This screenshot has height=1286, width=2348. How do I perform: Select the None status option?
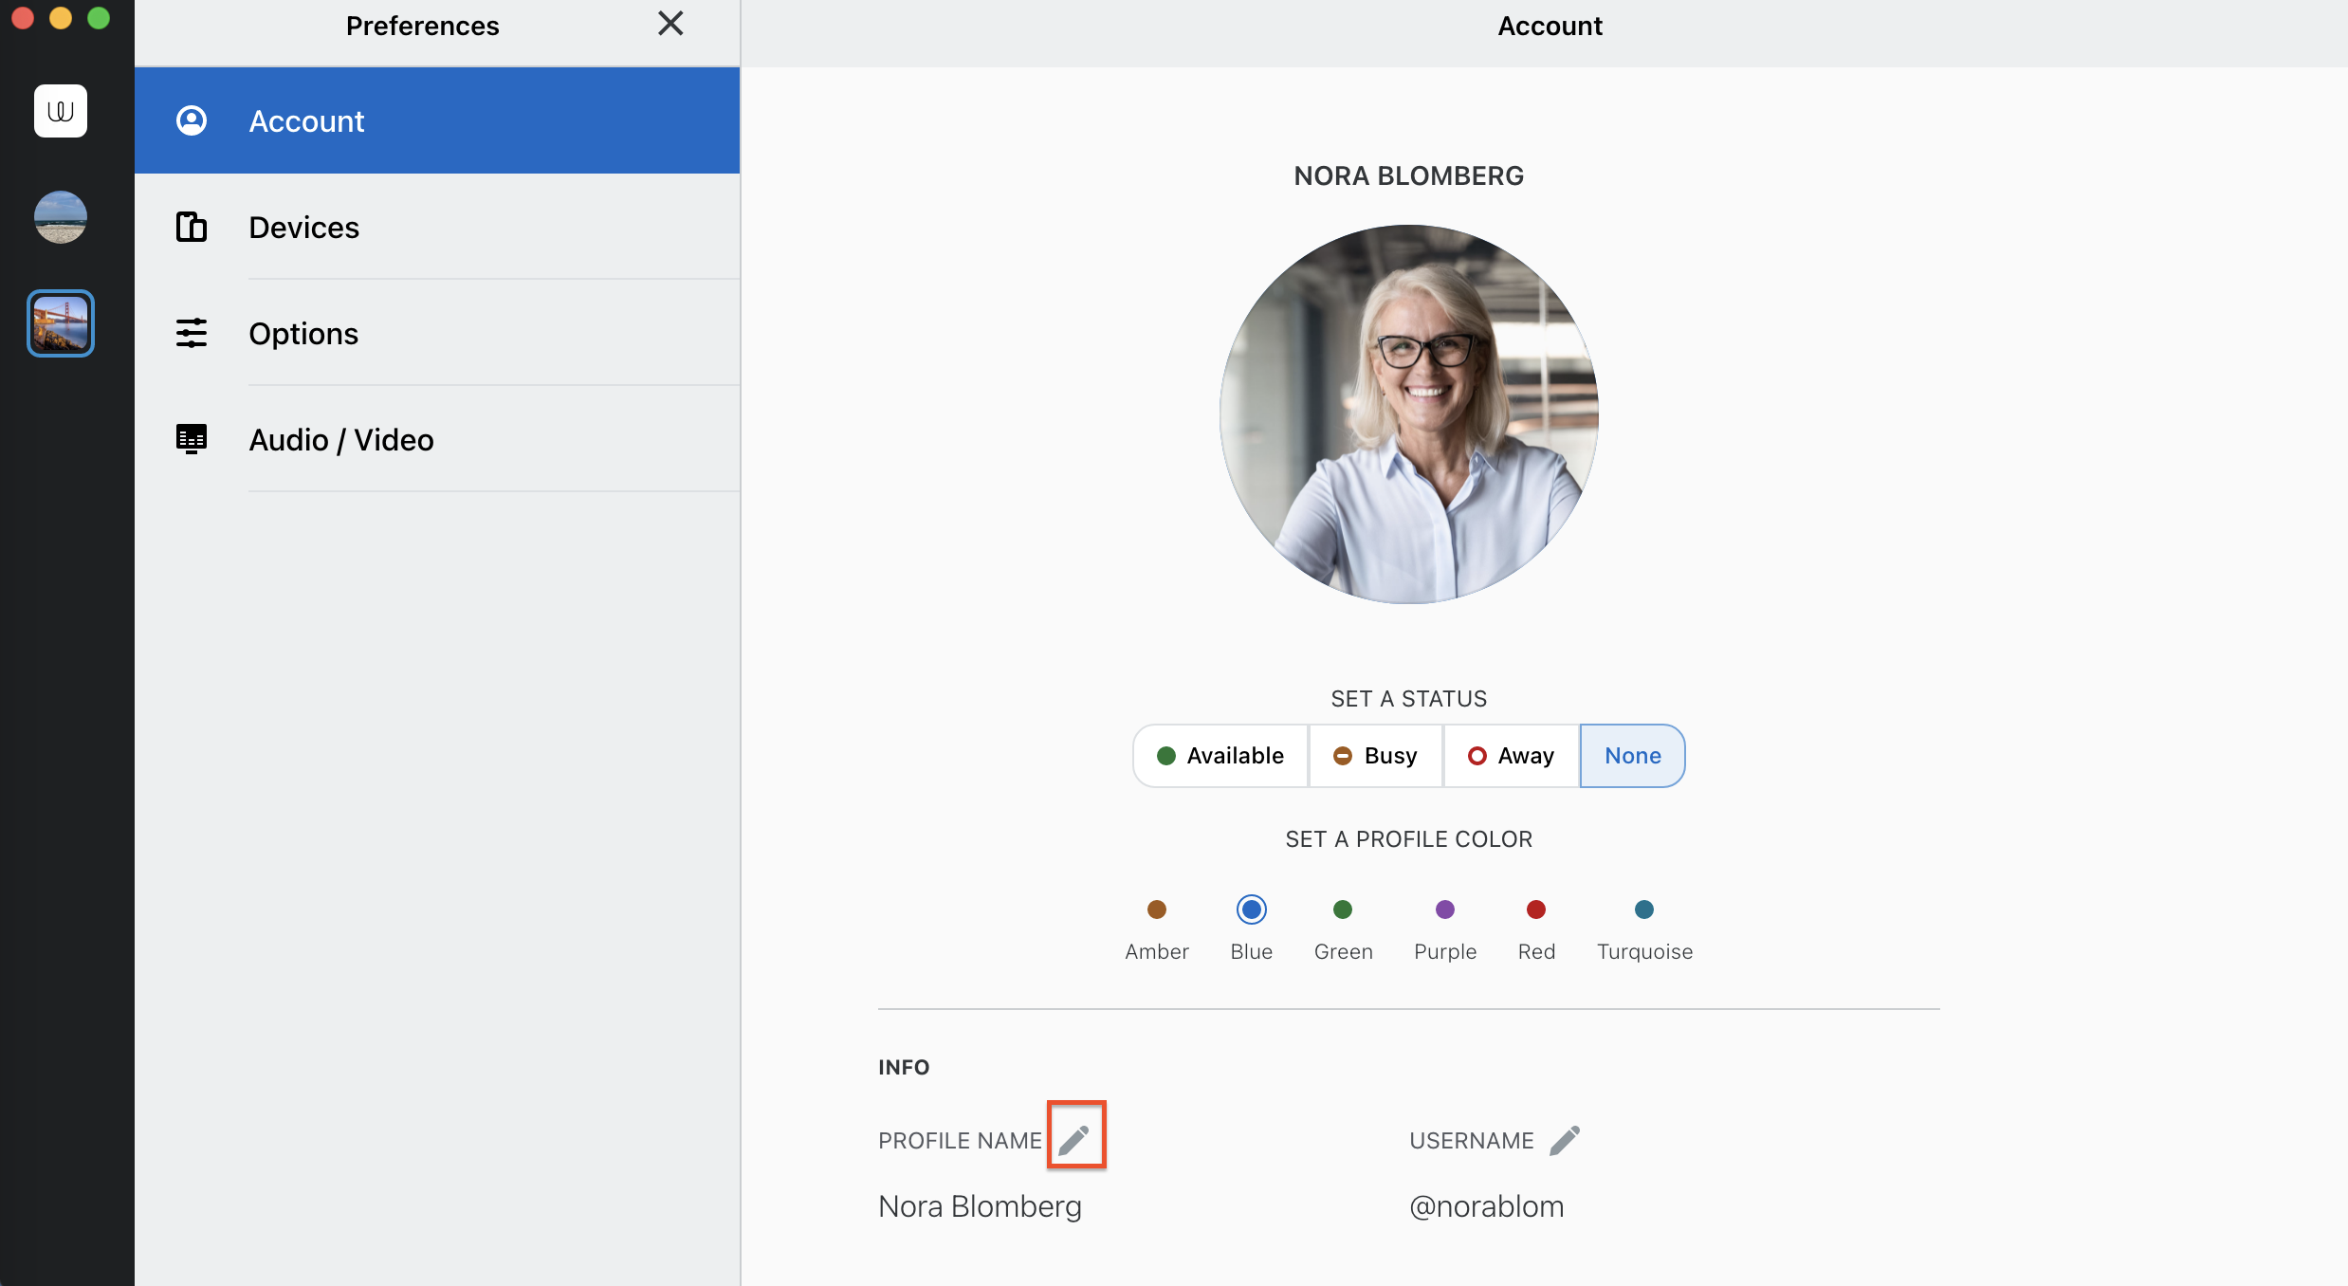(1632, 755)
